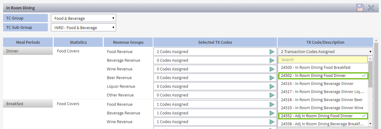Screen dimensions: 381x129
Task: Click arrow icon for Dinner Food Revenue codes
Action: [272, 52]
